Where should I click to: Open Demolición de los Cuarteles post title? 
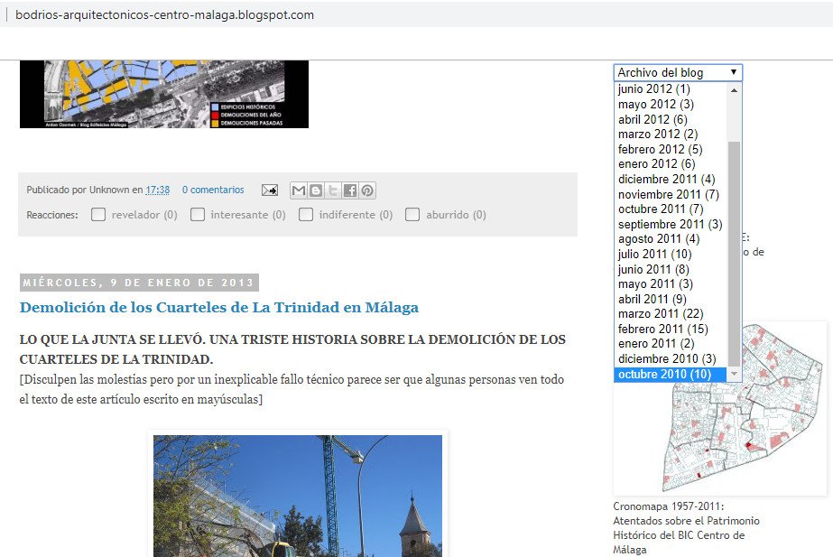coord(219,307)
